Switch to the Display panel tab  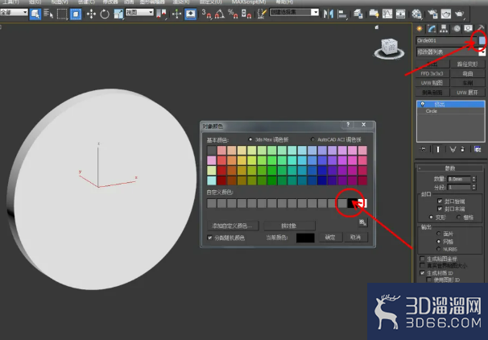pos(469,29)
